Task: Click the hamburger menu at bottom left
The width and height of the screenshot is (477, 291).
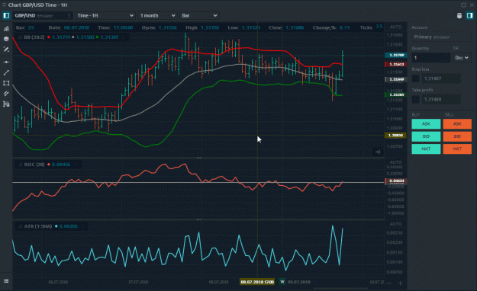Action: 6,281
